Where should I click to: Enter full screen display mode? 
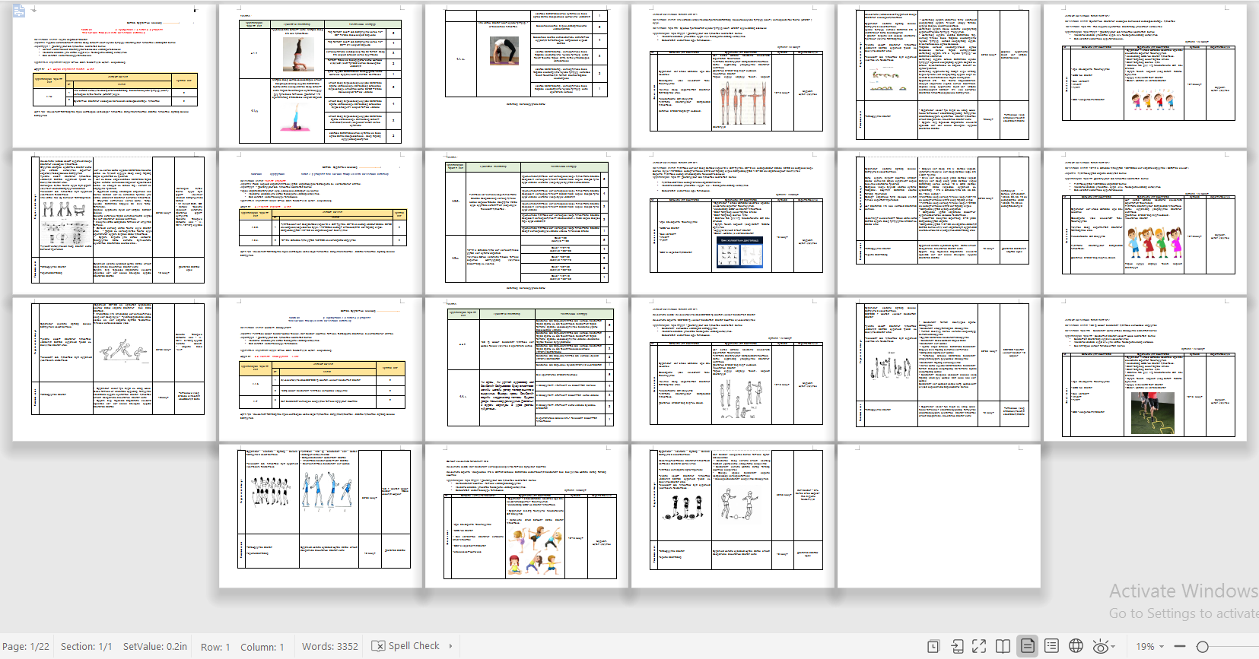(979, 646)
